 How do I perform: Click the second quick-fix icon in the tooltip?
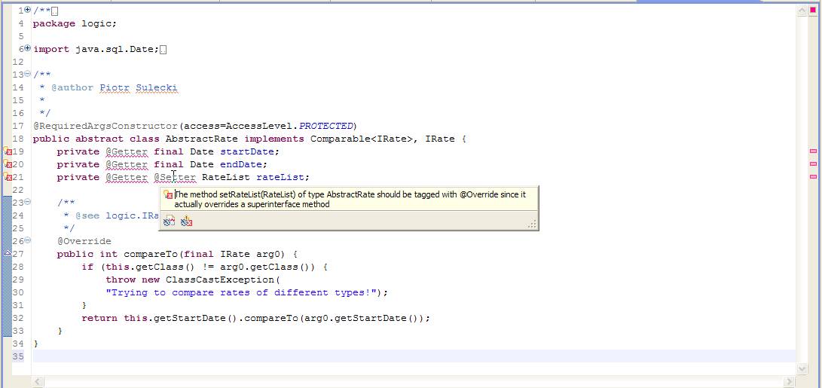click(187, 221)
